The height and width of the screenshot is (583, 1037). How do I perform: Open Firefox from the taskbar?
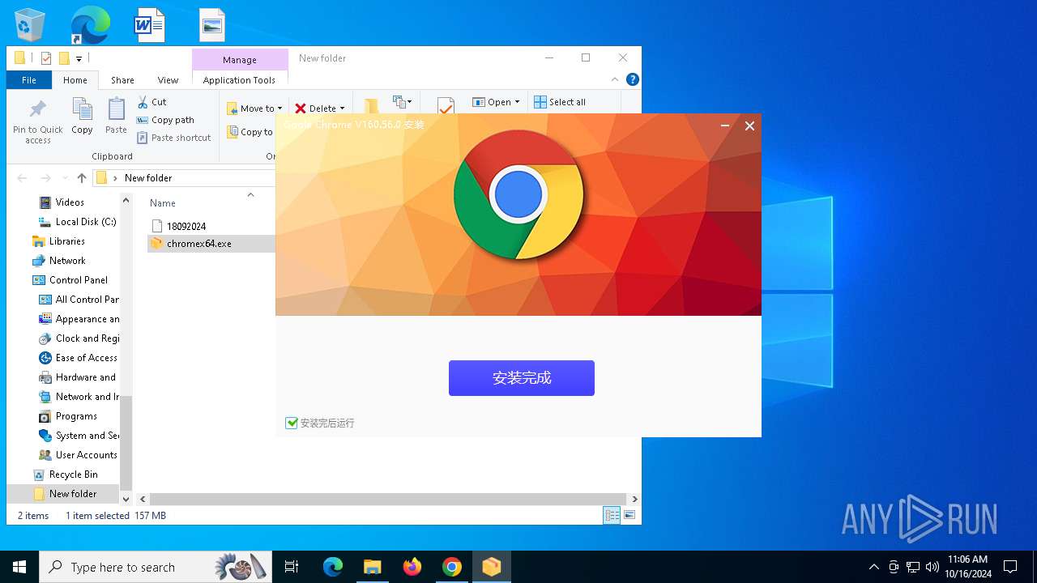412,567
